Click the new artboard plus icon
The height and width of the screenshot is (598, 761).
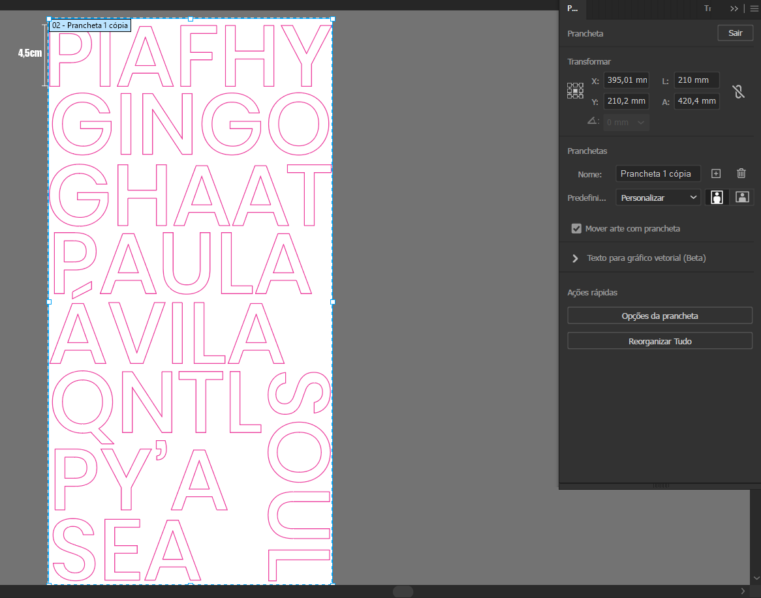[x=716, y=173]
